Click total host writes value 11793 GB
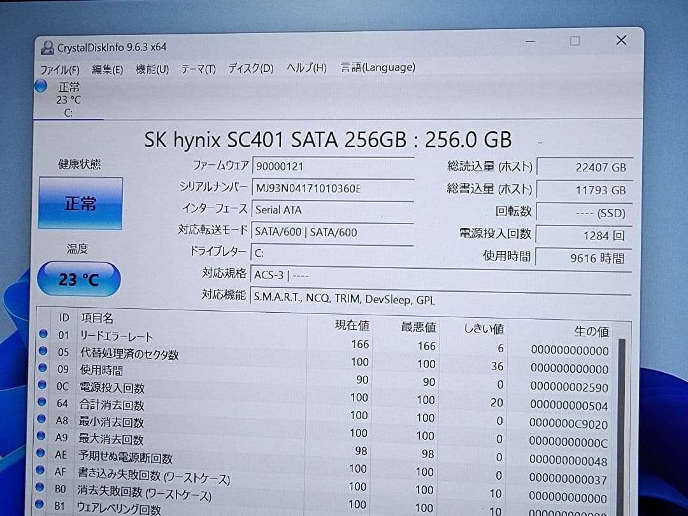 pyautogui.click(x=585, y=190)
